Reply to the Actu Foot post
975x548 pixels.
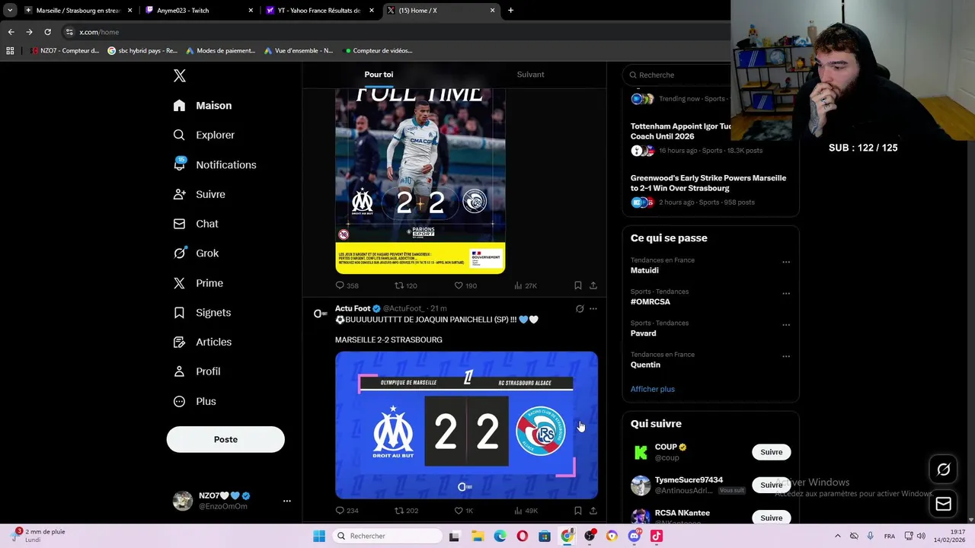click(x=347, y=511)
